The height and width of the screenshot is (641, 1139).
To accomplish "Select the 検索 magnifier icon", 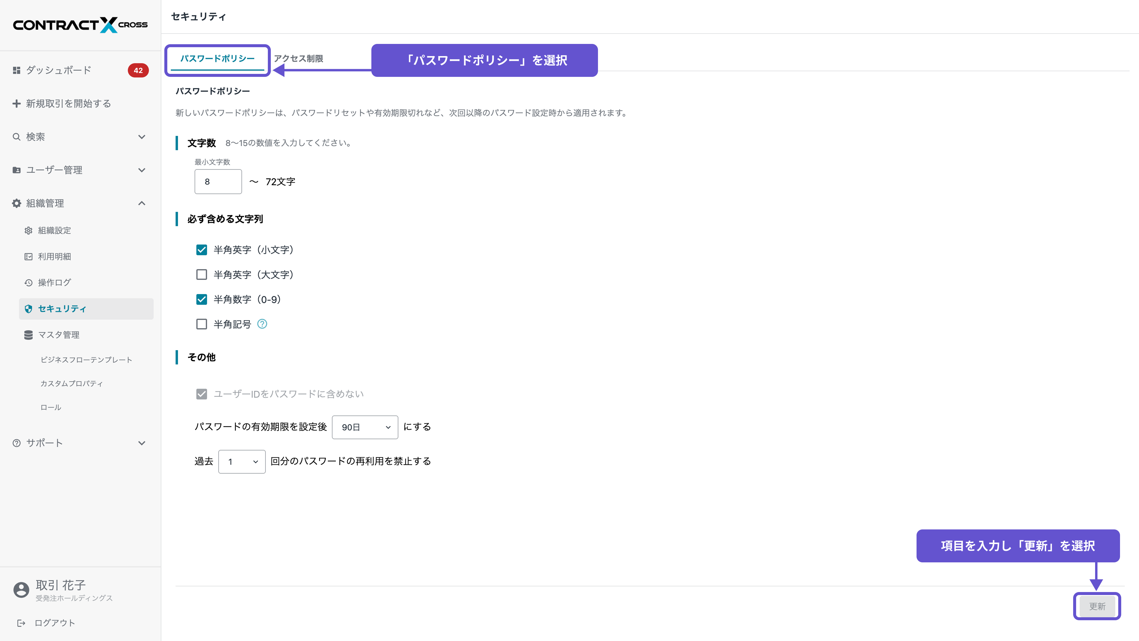I will 16,137.
